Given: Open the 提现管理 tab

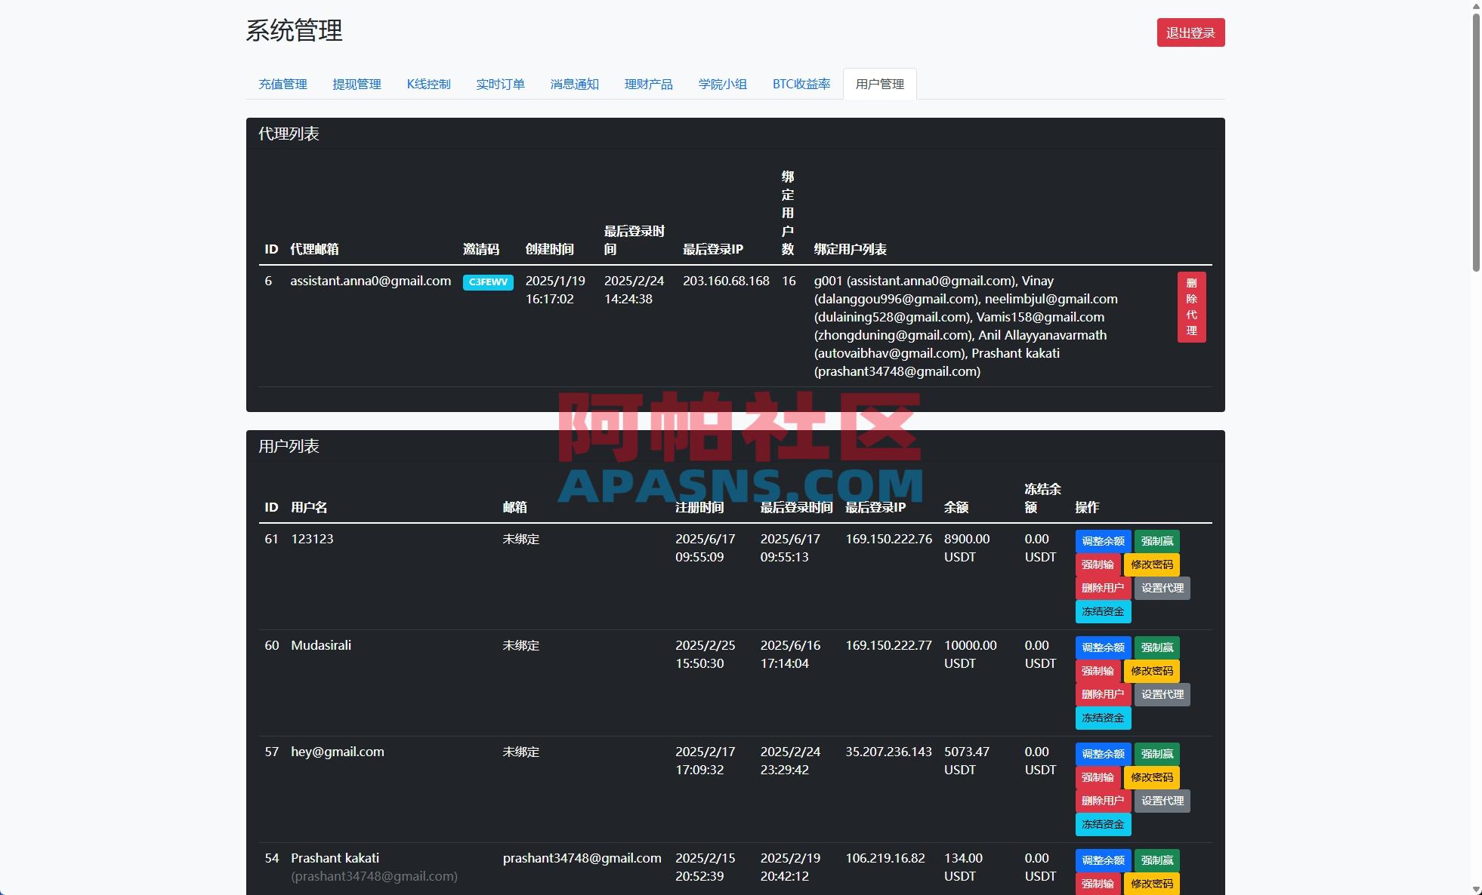Looking at the screenshot, I should (x=356, y=84).
